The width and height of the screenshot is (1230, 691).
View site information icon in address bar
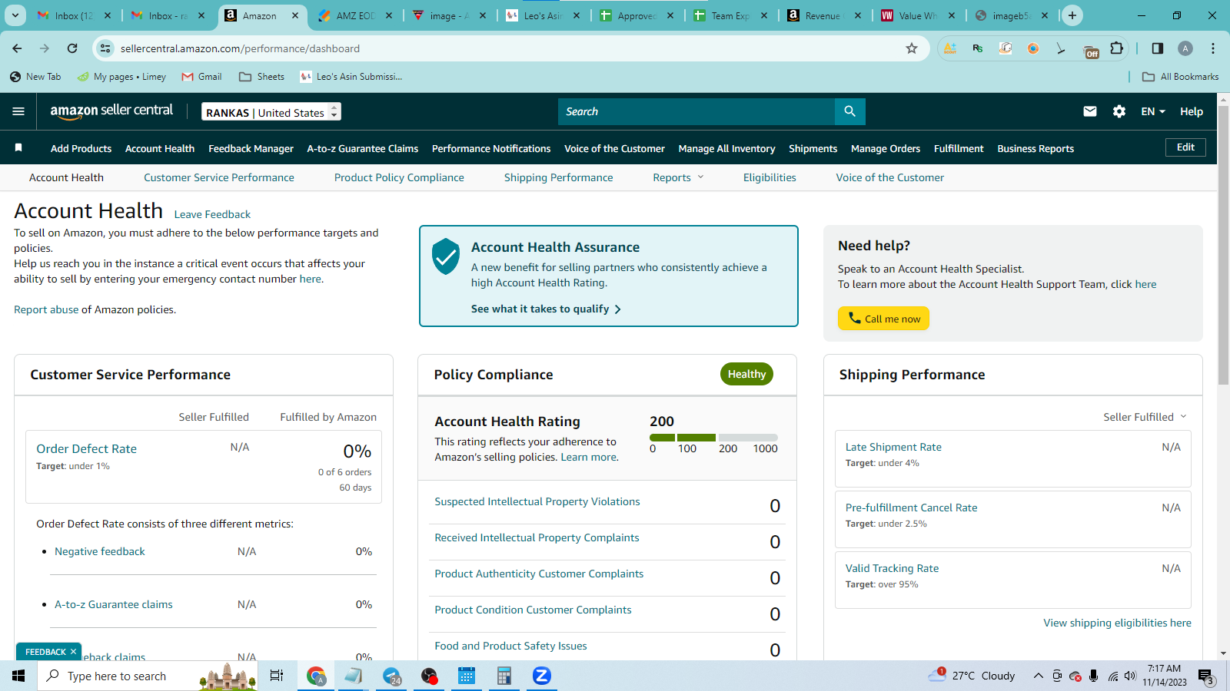[x=106, y=48]
